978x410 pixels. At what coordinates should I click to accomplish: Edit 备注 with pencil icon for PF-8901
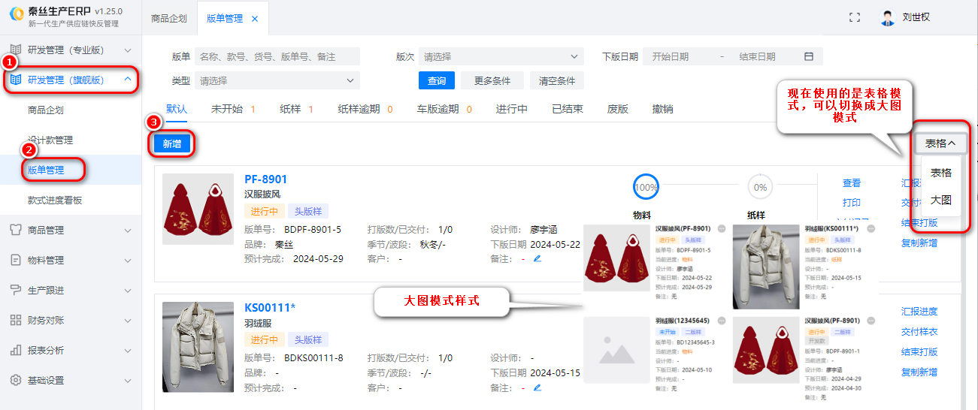coord(537,258)
